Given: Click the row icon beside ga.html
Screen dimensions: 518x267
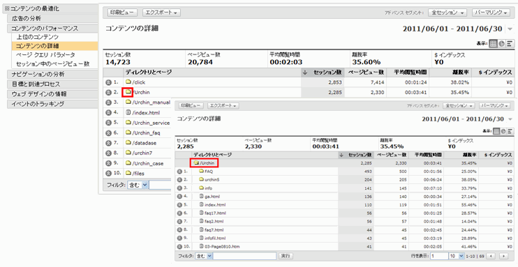Looking at the screenshot, I should click(x=179, y=197).
